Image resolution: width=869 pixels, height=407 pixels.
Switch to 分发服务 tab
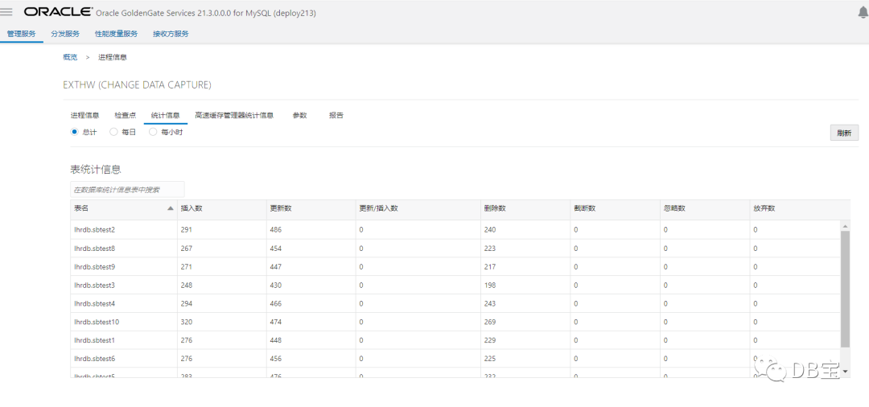(x=65, y=34)
